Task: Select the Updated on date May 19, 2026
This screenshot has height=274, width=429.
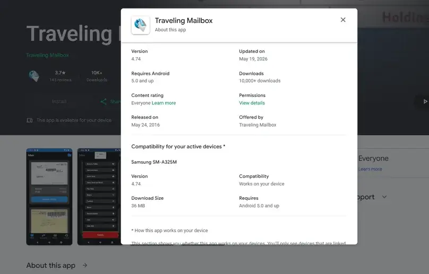Action: 253,59
